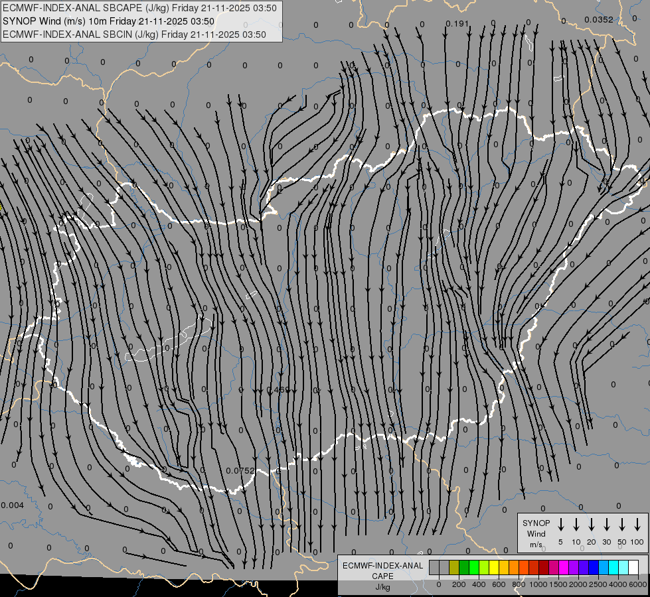Image resolution: width=650 pixels, height=597 pixels.
Task: Click the '1000' tick on CAPE scale
Action: pos(538,584)
